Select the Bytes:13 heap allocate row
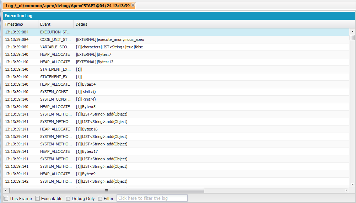 click(176, 62)
